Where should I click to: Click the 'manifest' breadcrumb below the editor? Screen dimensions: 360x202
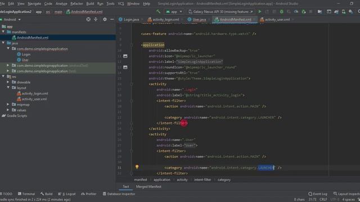141,180
